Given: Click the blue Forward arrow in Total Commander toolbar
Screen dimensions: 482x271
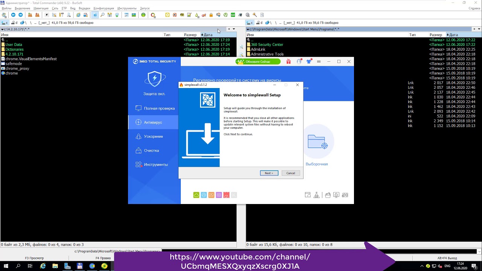Looking at the screenshot, I should point(20,15).
